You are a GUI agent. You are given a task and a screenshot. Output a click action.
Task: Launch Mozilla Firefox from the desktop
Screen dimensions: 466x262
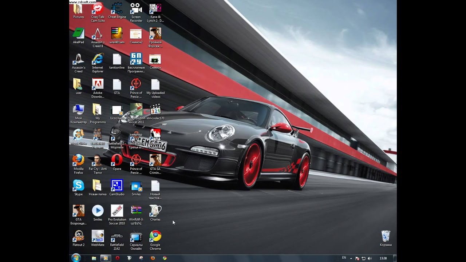(x=78, y=164)
